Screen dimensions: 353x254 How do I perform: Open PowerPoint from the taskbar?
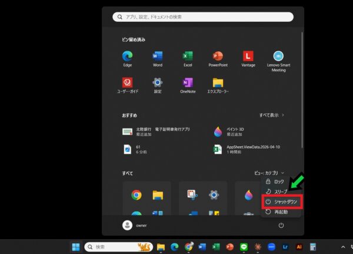tap(230, 247)
